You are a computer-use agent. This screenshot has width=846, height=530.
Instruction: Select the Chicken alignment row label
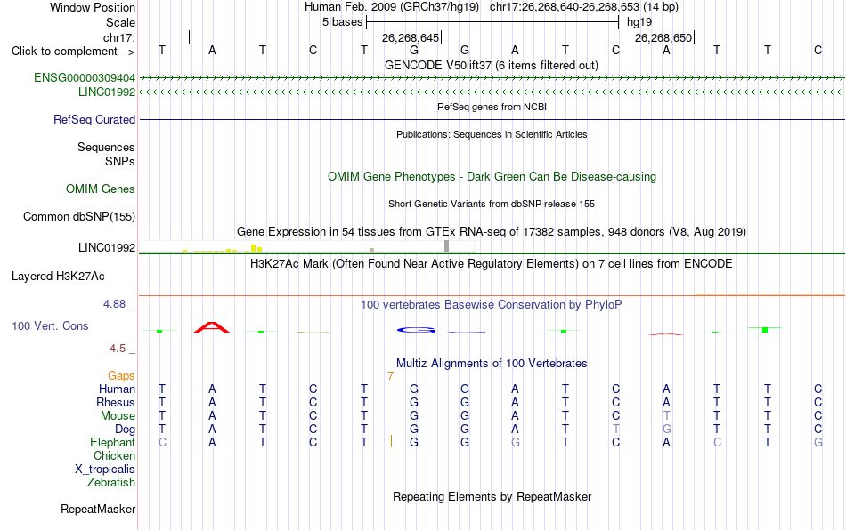click(114, 455)
